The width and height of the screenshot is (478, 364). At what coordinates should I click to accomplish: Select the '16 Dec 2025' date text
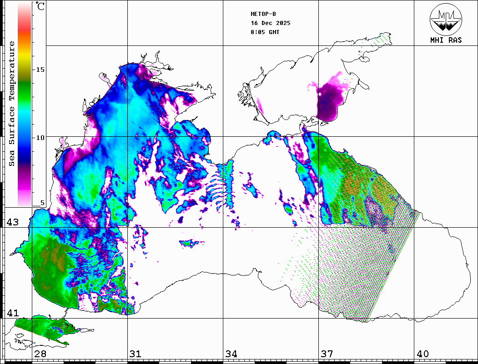(x=270, y=23)
